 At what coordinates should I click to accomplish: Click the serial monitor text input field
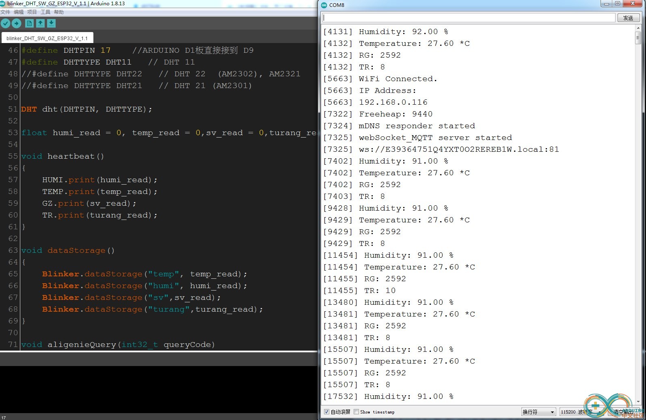click(469, 18)
